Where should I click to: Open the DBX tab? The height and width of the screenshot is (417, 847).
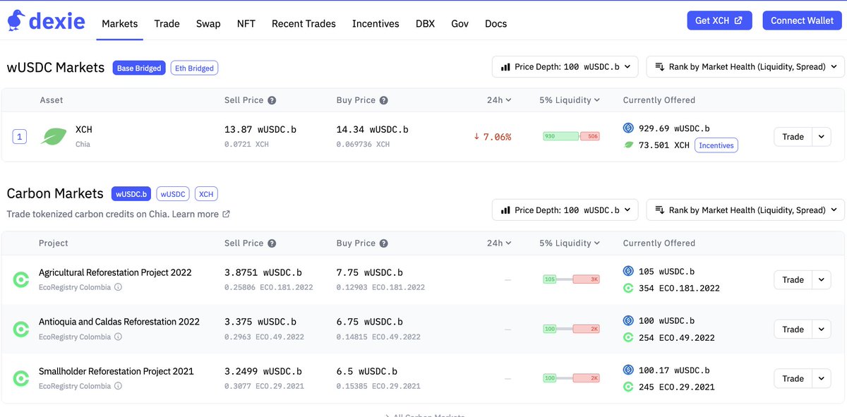pos(425,23)
